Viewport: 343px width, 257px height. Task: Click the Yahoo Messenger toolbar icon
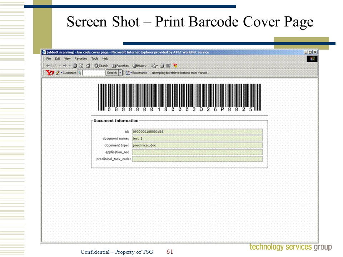tap(175, 66)
